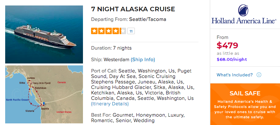The height and width of the screenshot is (125, 280).
Task: Click the Holland America Line logo text
Action: (244, 21)
